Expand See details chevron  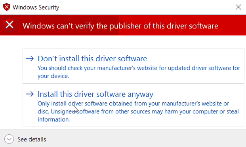click(x=9, y=139)
